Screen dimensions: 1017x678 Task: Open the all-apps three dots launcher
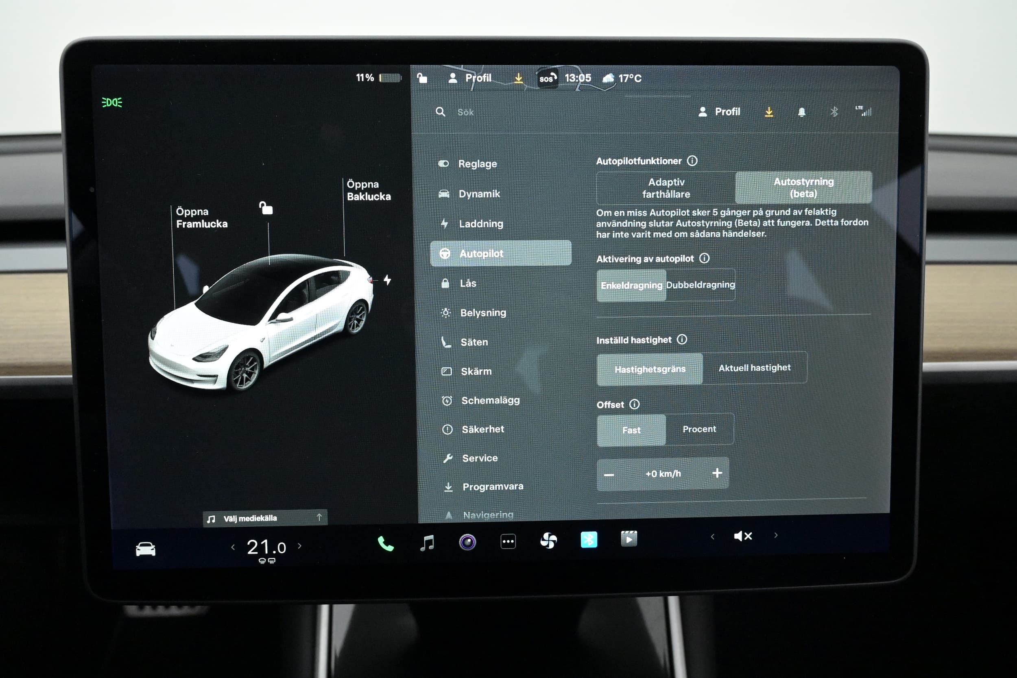pos(508,541)
